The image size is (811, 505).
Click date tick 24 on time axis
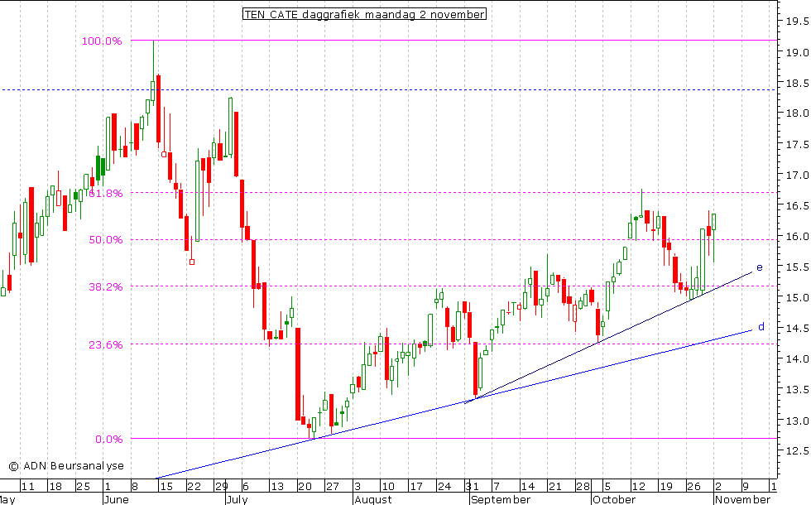point(444,487)
